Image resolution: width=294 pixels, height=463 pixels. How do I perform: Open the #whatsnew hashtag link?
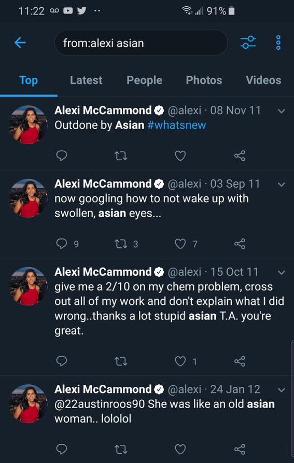(x=176, y=125)
